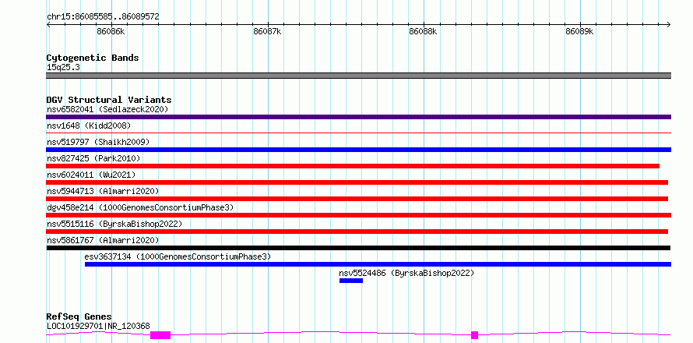Click the 15q25.3 band label
The width and height of the screenshot is (693, 343).
click(x=63, y=67)
